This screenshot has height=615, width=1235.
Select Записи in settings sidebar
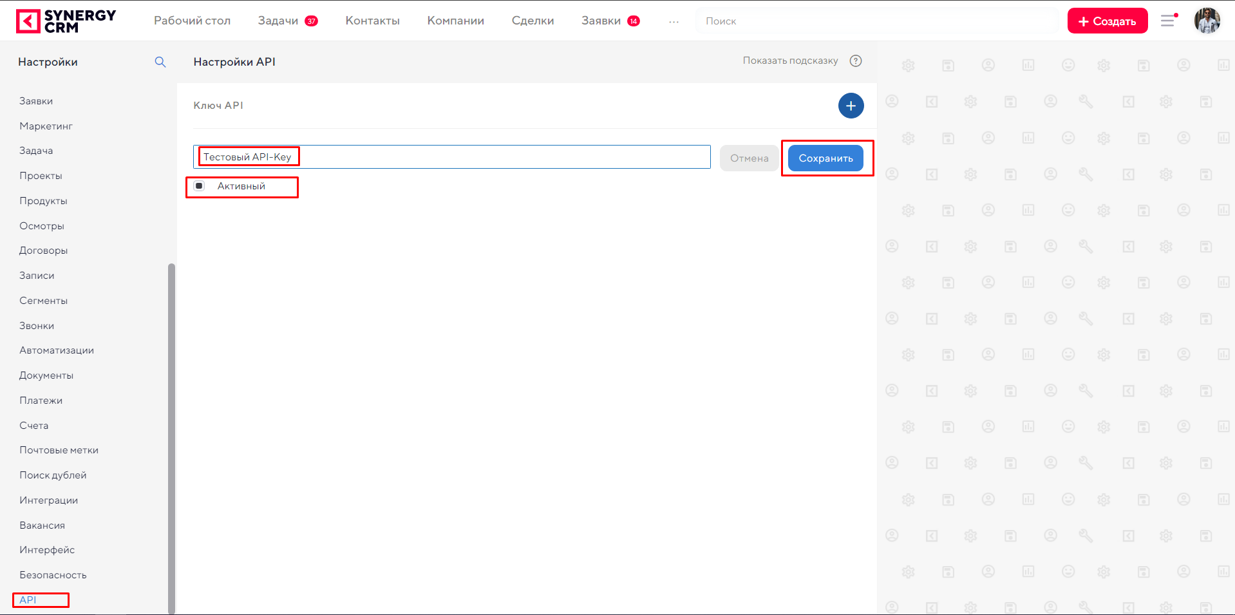point(37,276)
